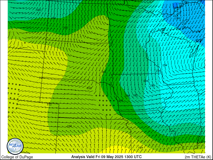Click the 'College of DuPage' label
Image resolution: width=213 pixels, height=160 pixels.
[x=17, y=157]
